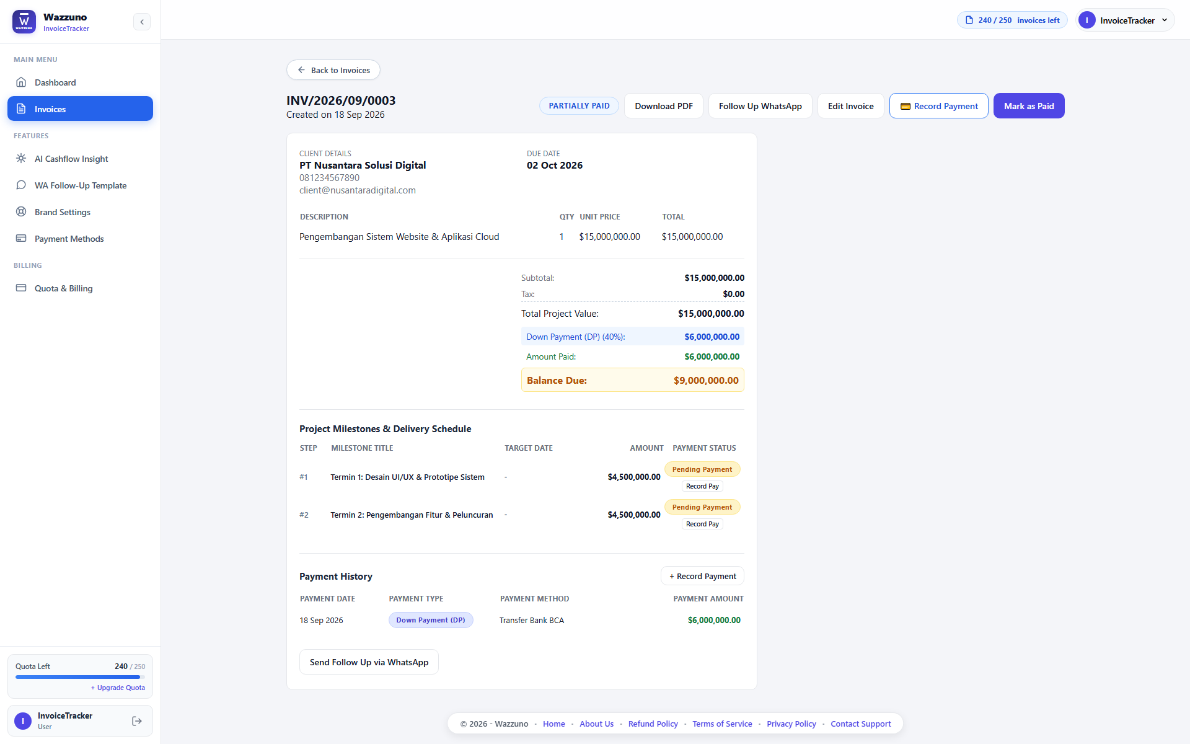Click the user avatar in the top bar
This screenshot has height=744, width=1190.
1086,20
